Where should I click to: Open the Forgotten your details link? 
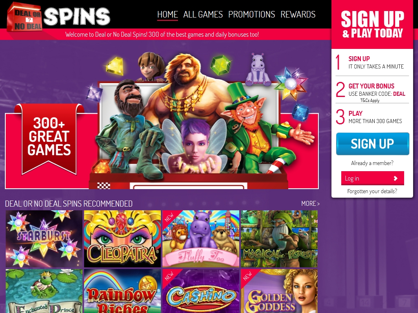(x=372, y=191)
